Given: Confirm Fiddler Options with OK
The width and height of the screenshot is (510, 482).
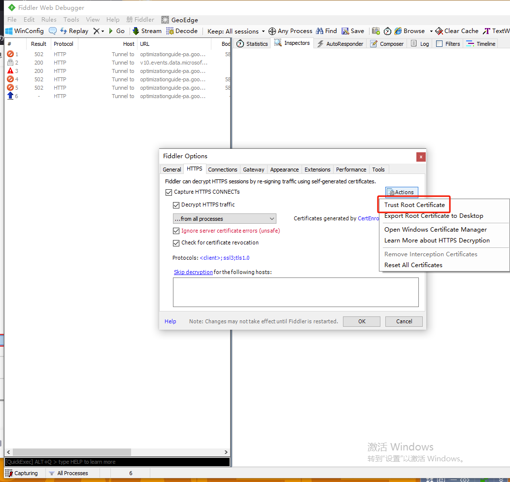Looking at the screenshot, I should (x=361, y=321).
